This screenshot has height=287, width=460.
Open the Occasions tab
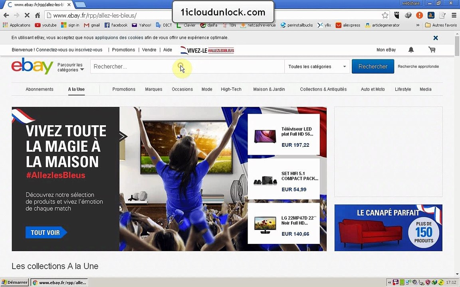pos(182,89)
